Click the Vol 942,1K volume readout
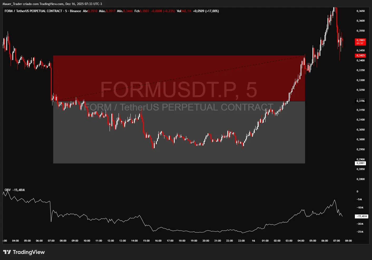Image resolution: width=372 pixels, height=260 pixels. (184, 11)
